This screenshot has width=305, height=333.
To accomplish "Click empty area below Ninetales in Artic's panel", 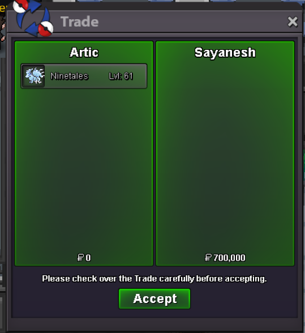I will tap(84, 170).
